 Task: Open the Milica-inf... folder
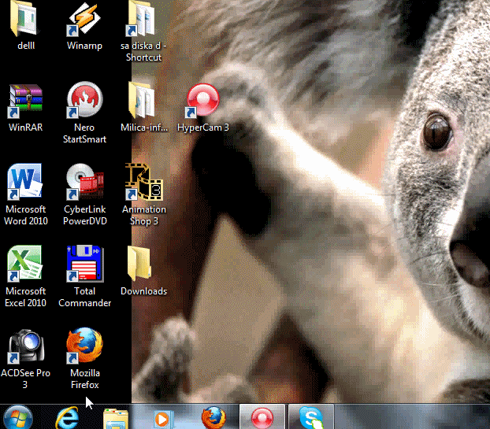tap(141, 100)
